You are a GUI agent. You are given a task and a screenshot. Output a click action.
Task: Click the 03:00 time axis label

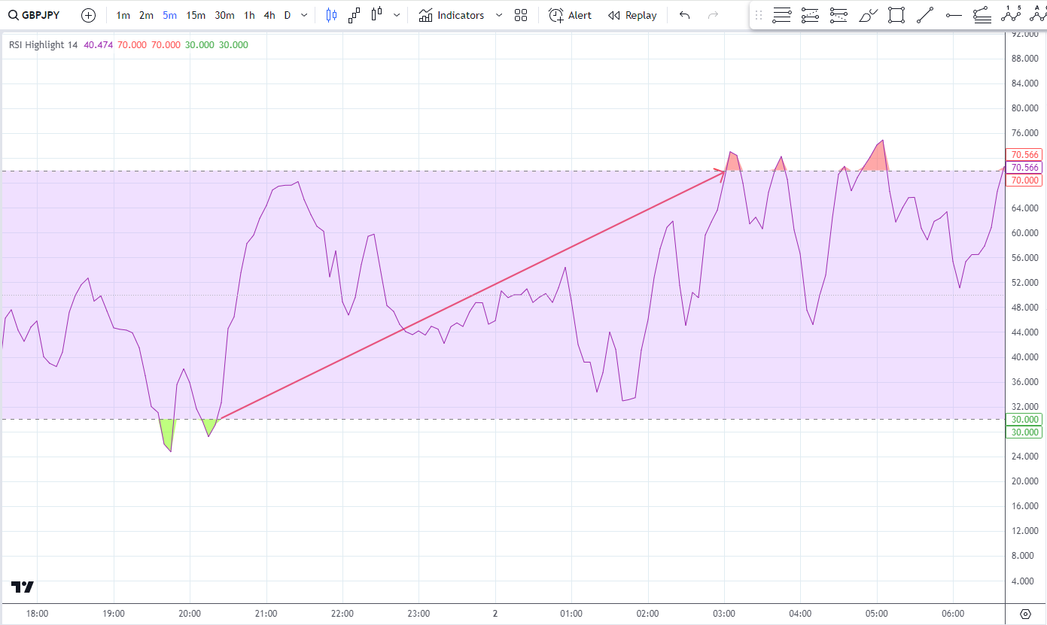pos(724,614)
